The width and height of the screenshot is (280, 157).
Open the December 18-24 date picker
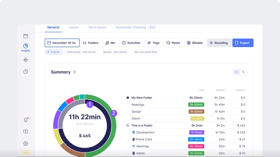point(62,43)
